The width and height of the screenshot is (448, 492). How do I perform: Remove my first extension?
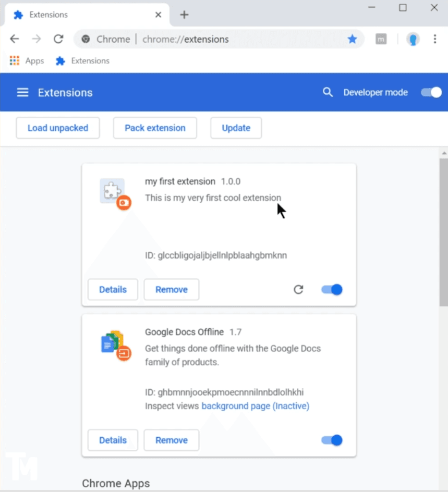[x=172, y=290]
